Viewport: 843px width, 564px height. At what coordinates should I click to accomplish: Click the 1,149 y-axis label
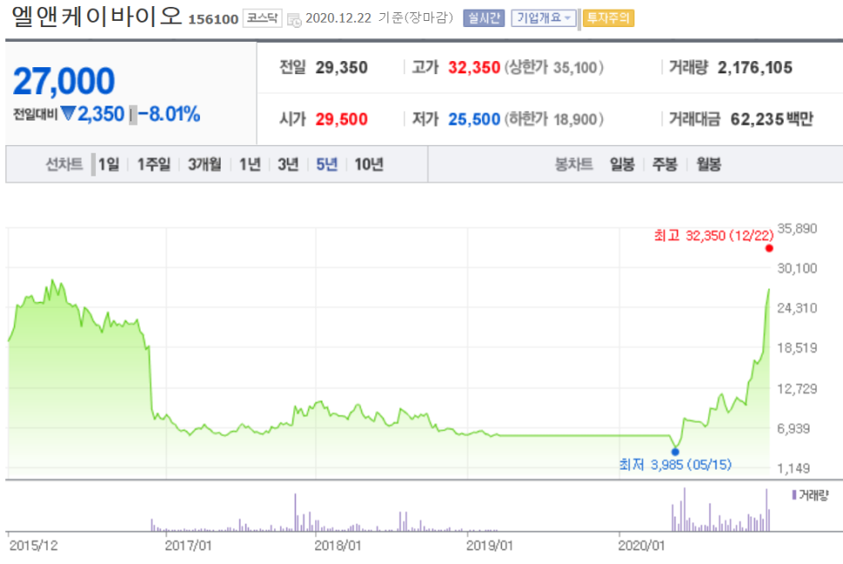click(x=793, y=468)
